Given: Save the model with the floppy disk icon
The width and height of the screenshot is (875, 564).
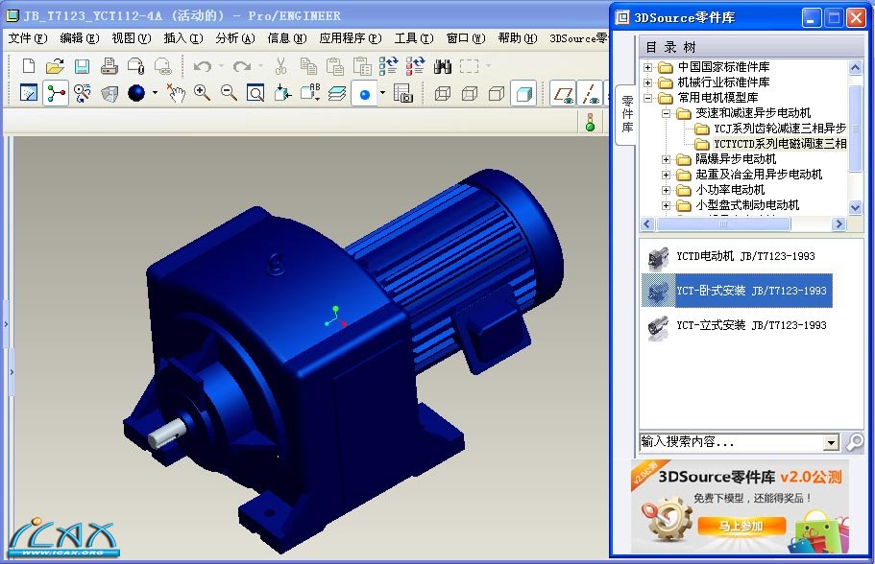Looking at the screenshot, I should click(x=82, y=66).
